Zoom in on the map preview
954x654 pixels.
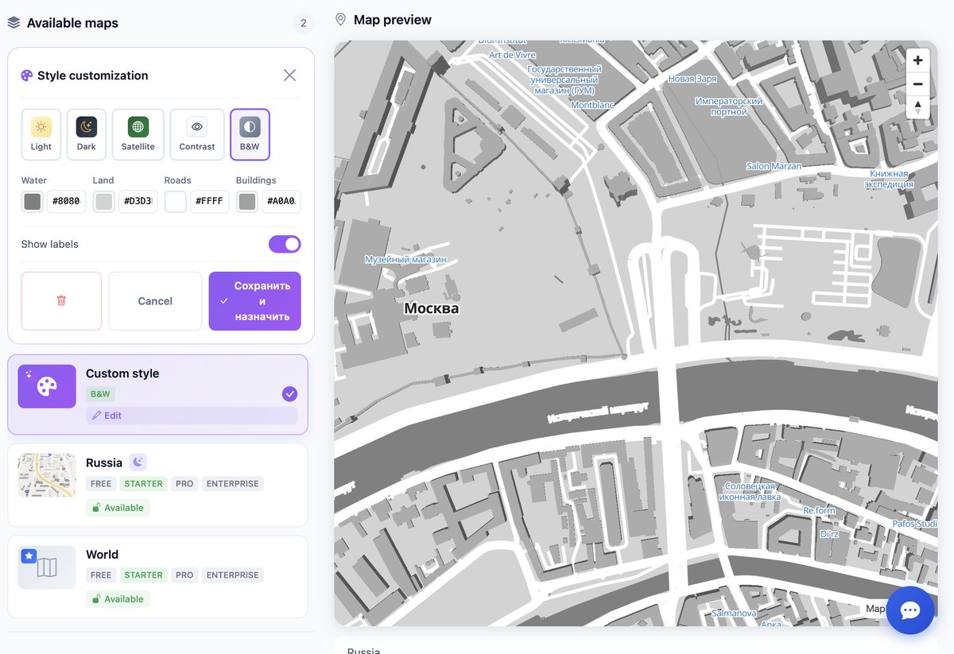coord(917,60)
